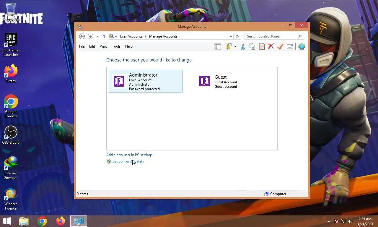This screenshot has height=227, width=378.
Task: Click the Paste clipboard toolbar icon
Action: [x=262, y=46]
